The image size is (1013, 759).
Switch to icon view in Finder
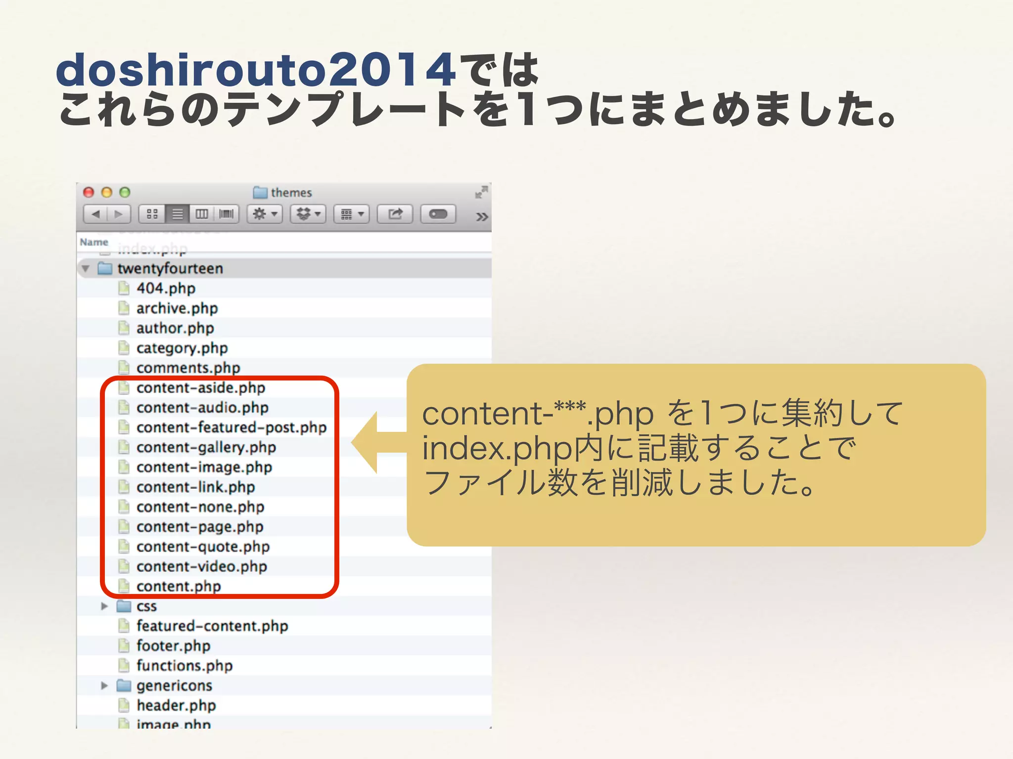coord(152,214)
